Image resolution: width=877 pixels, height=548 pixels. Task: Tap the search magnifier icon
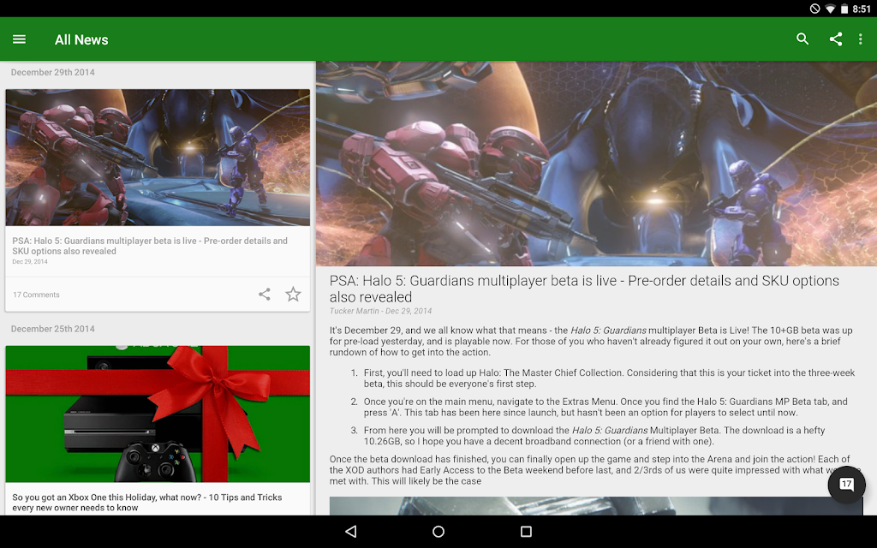click(x=802, y=39)
